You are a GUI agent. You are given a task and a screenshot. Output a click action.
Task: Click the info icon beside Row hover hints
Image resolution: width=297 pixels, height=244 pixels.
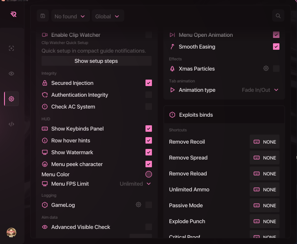tap(45, 140)
